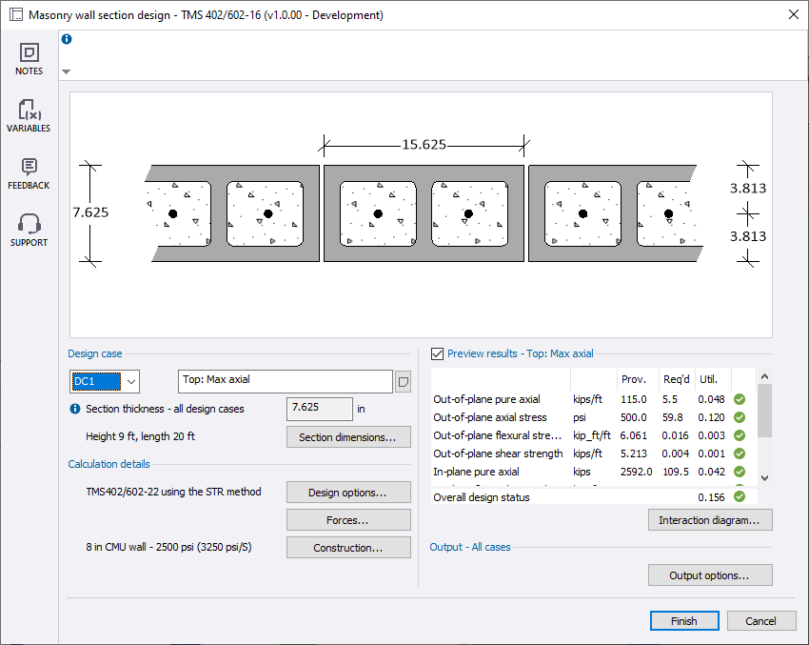
Task: Toggle the Preview results checkbox
Action: coord(435,353)
